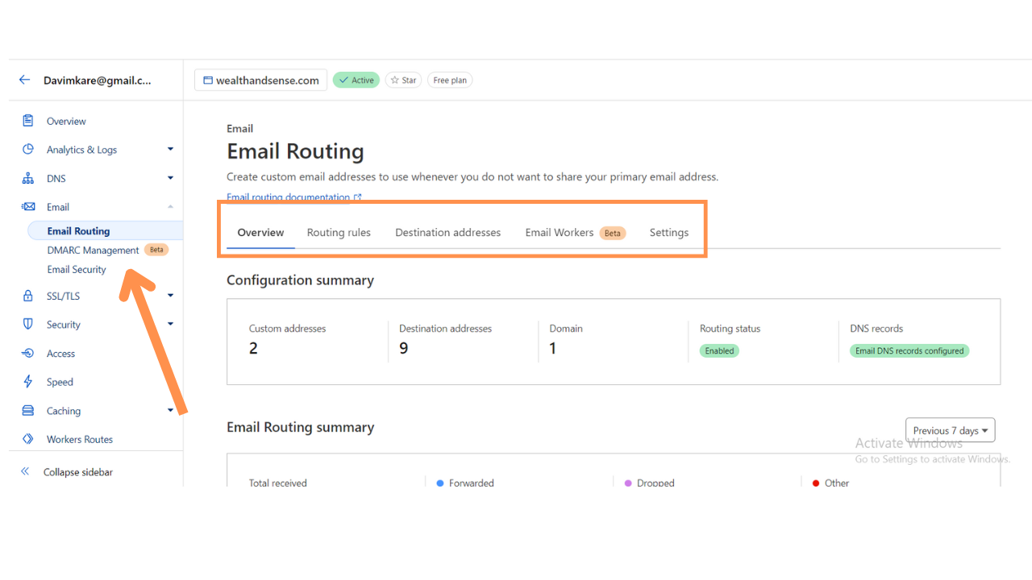The image size is (1032, 580).
Task: Star the wealthandsense.com domain
Action: coord(403,80)
